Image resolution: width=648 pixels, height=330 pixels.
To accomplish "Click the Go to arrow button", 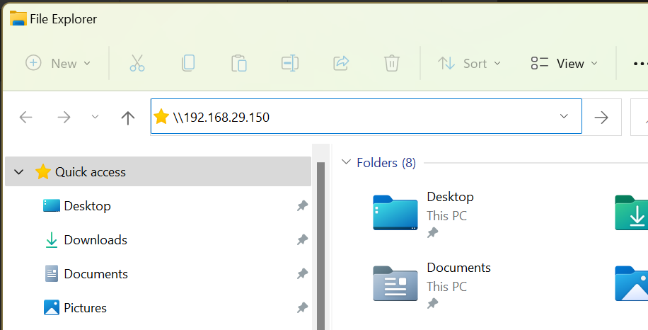I will click(x=601, y=118).
